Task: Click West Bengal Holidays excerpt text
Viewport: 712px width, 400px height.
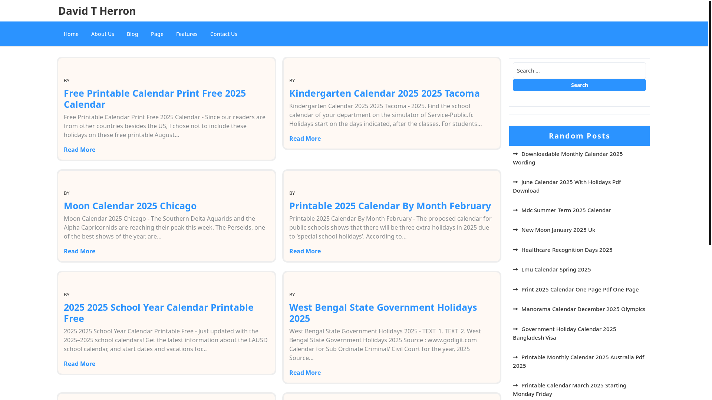Action: point(385,344)
